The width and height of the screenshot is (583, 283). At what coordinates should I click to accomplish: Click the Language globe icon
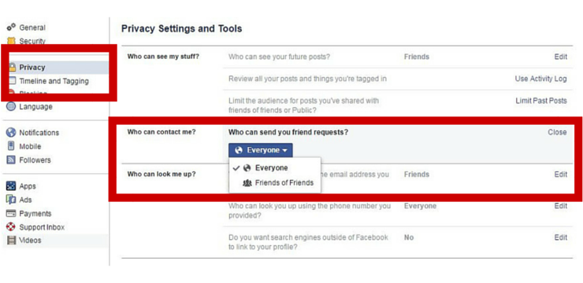tap(11, 107)
